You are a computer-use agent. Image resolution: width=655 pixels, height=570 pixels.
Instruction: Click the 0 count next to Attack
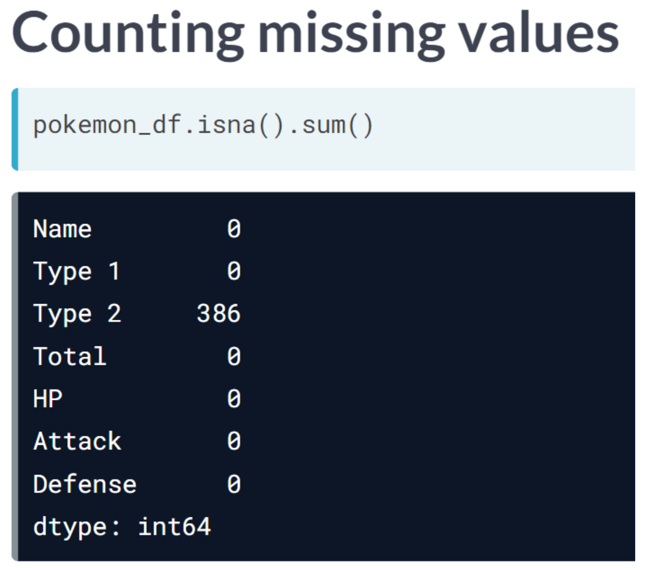(234, 441)
